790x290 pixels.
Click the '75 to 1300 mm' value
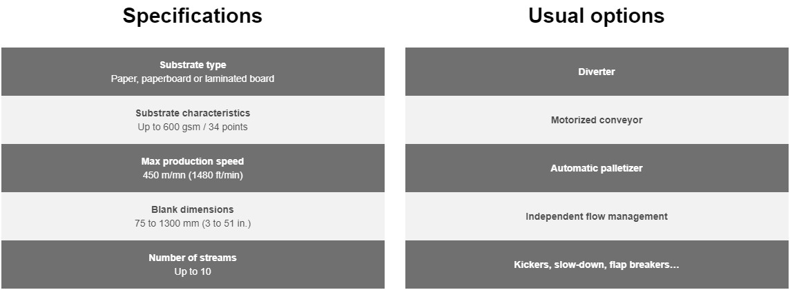click(x=165, y=223)
